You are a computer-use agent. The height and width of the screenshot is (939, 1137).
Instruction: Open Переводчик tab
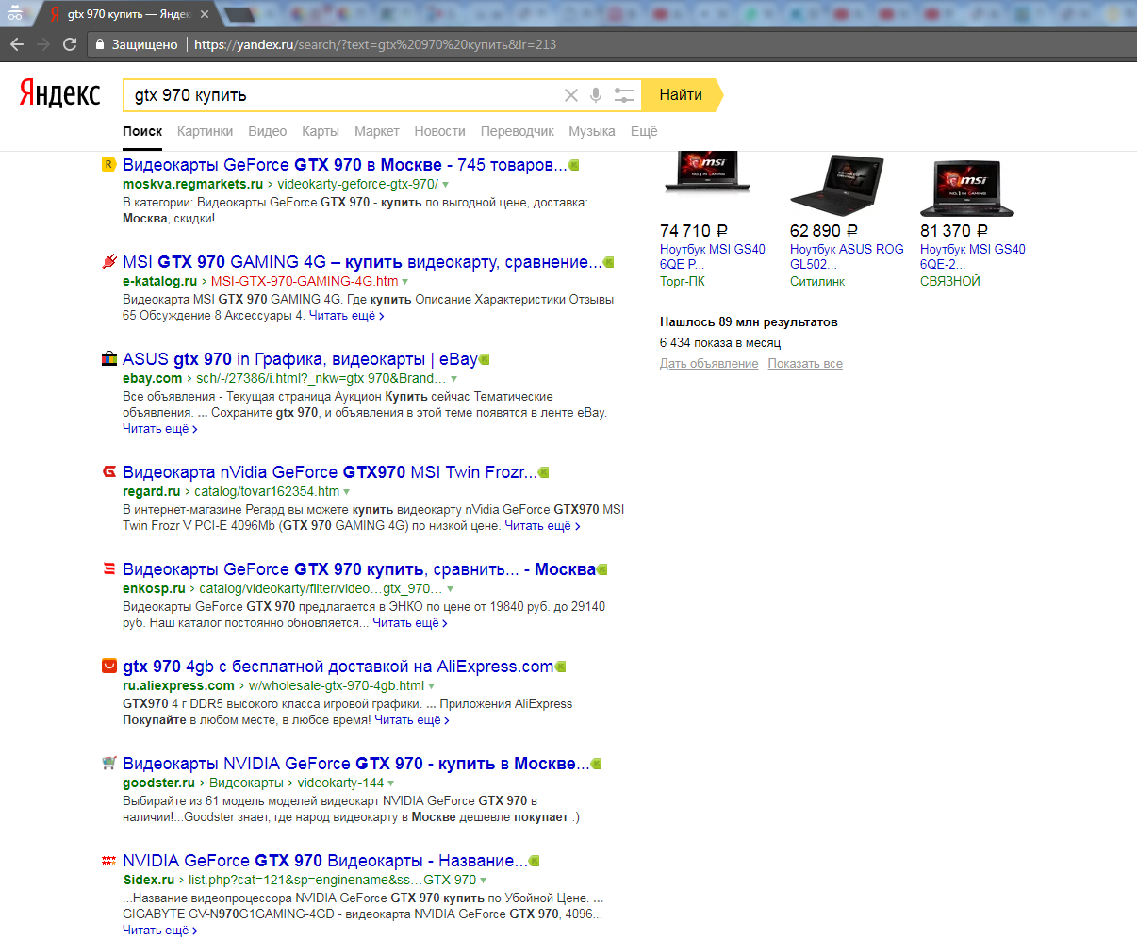coord(518,131)
